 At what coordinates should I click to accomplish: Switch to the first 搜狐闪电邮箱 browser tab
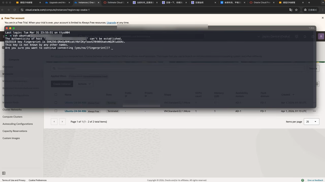pos(26,3)
